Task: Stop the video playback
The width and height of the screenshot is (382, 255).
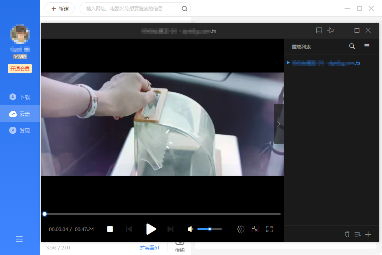Action: tap(110, 229)
